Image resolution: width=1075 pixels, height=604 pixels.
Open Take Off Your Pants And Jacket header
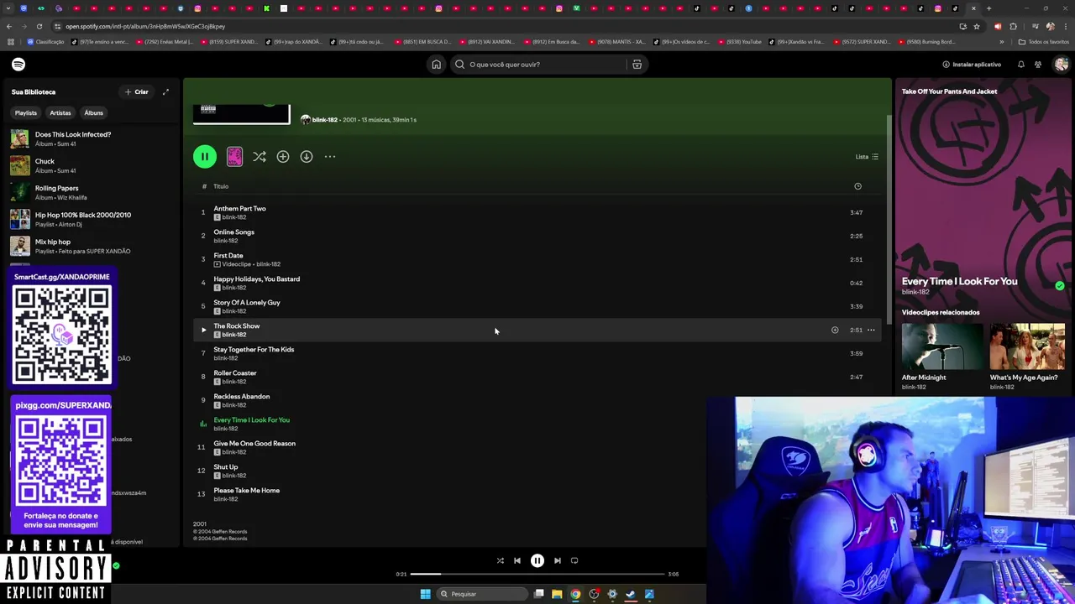949,91
